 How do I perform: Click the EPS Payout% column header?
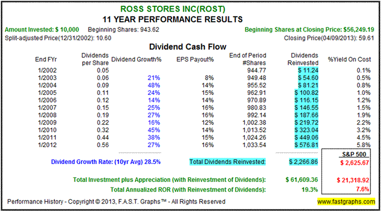click(x=195, y=60)
